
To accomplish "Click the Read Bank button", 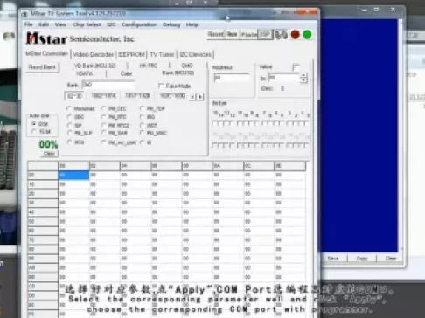I will (42, 67).
